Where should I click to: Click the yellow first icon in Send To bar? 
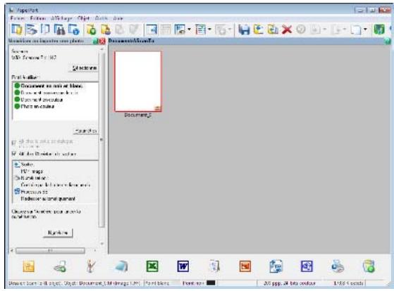[28, 266]
